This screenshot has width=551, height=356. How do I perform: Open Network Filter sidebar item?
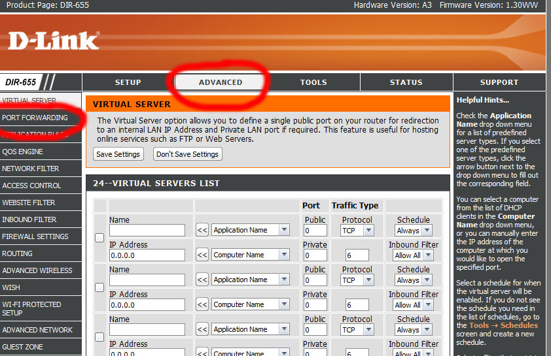tap(41, 169)
